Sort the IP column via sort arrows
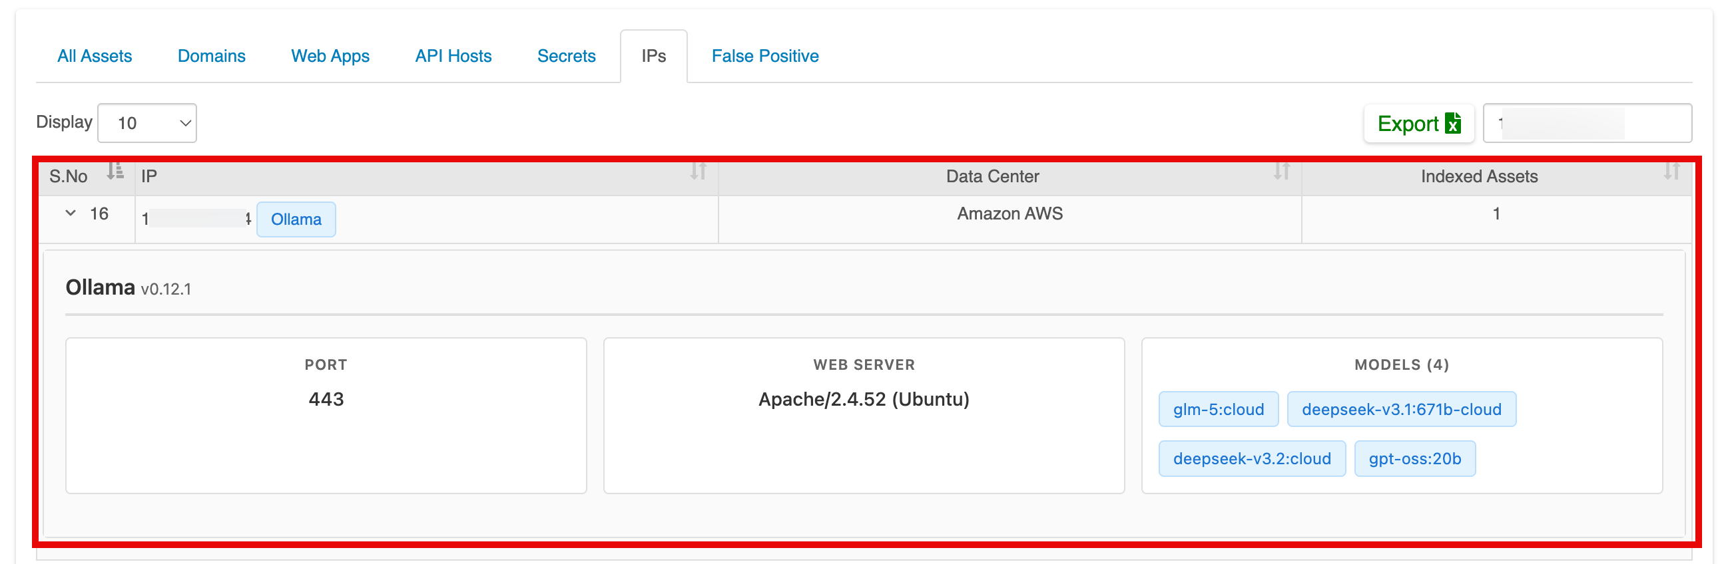Screen dimensions: 1718x564 point(699,171)
